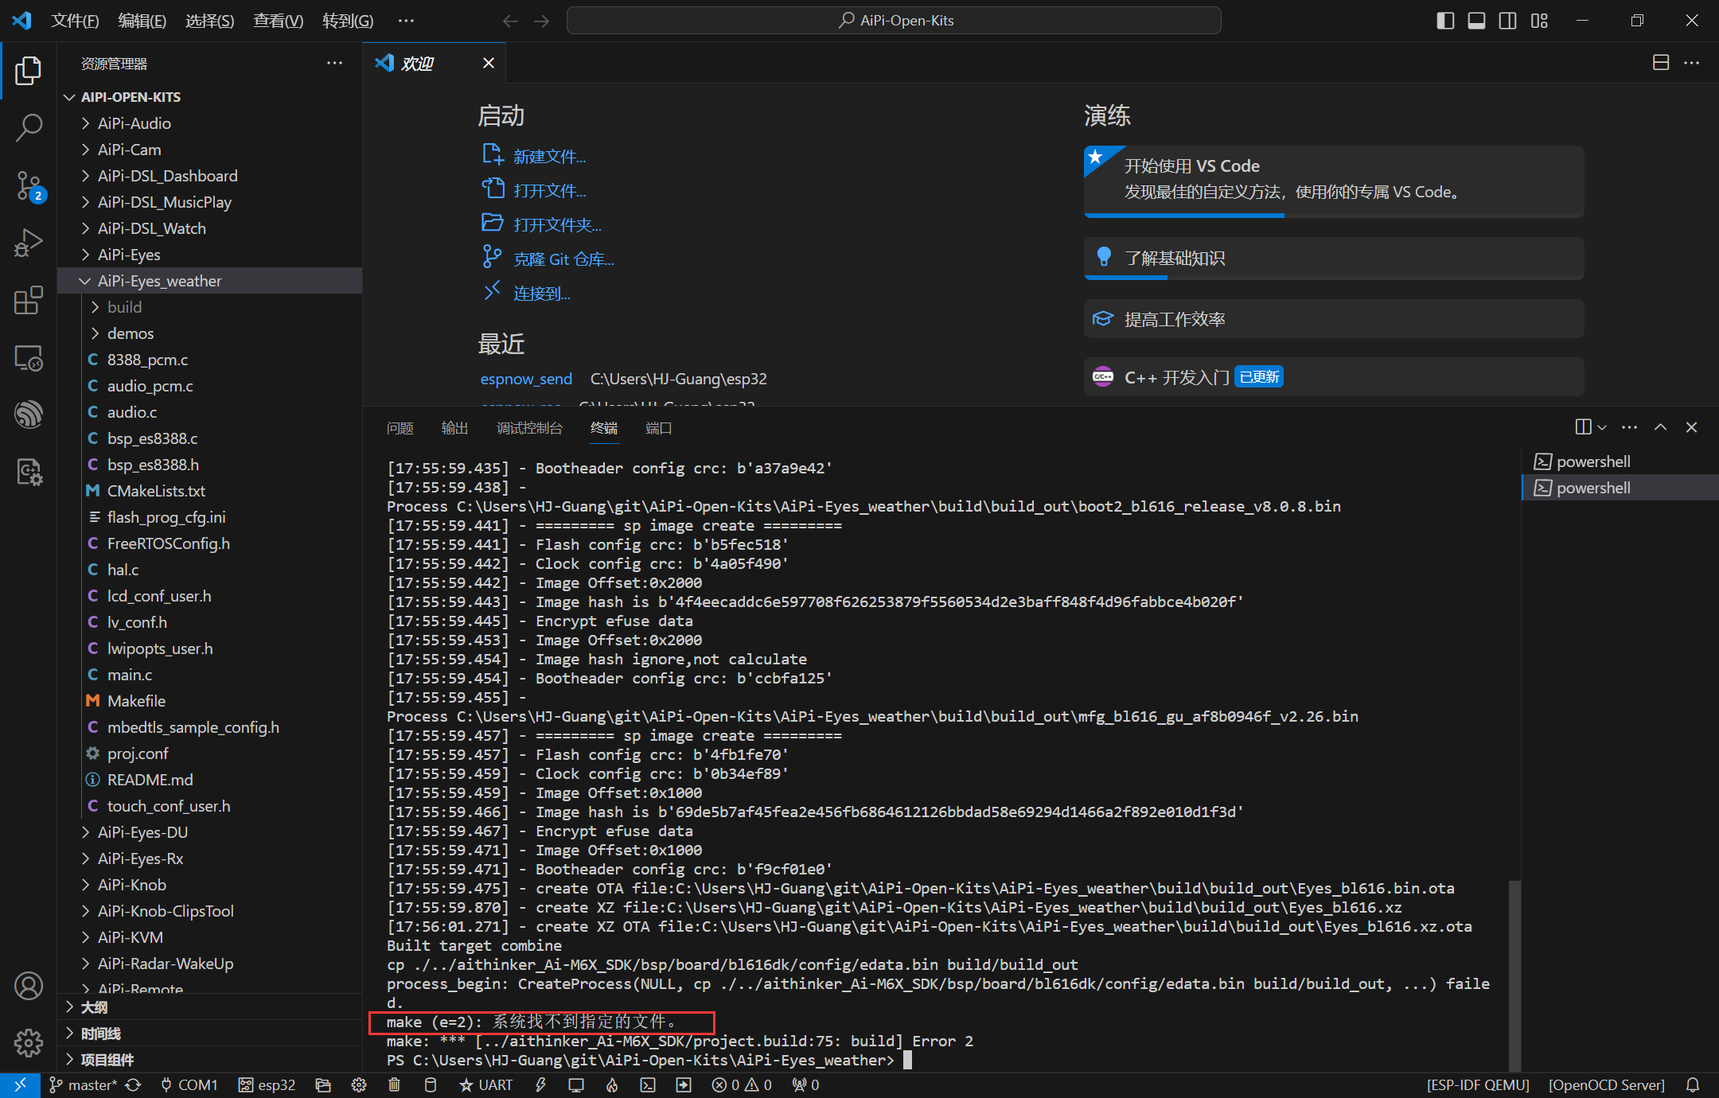The width and height of the screenshot is (1719, 1098).
Task: Switch to the 调试控制台 tab
Action: click(529, 428)
